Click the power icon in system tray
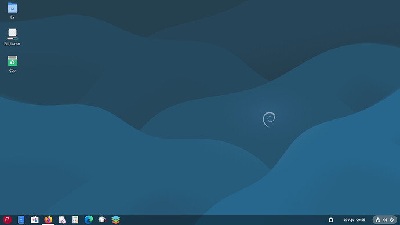 pyautogui.click(x=392, y=220)
